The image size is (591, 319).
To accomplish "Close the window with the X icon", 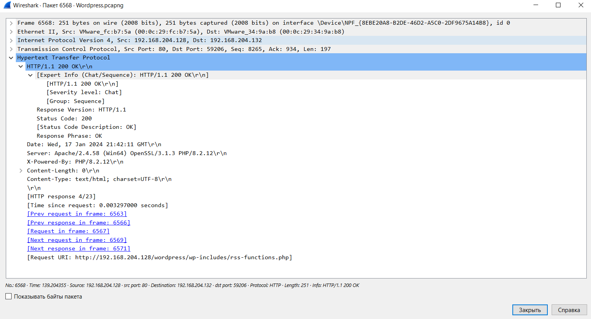I will [x=581, y=5].
